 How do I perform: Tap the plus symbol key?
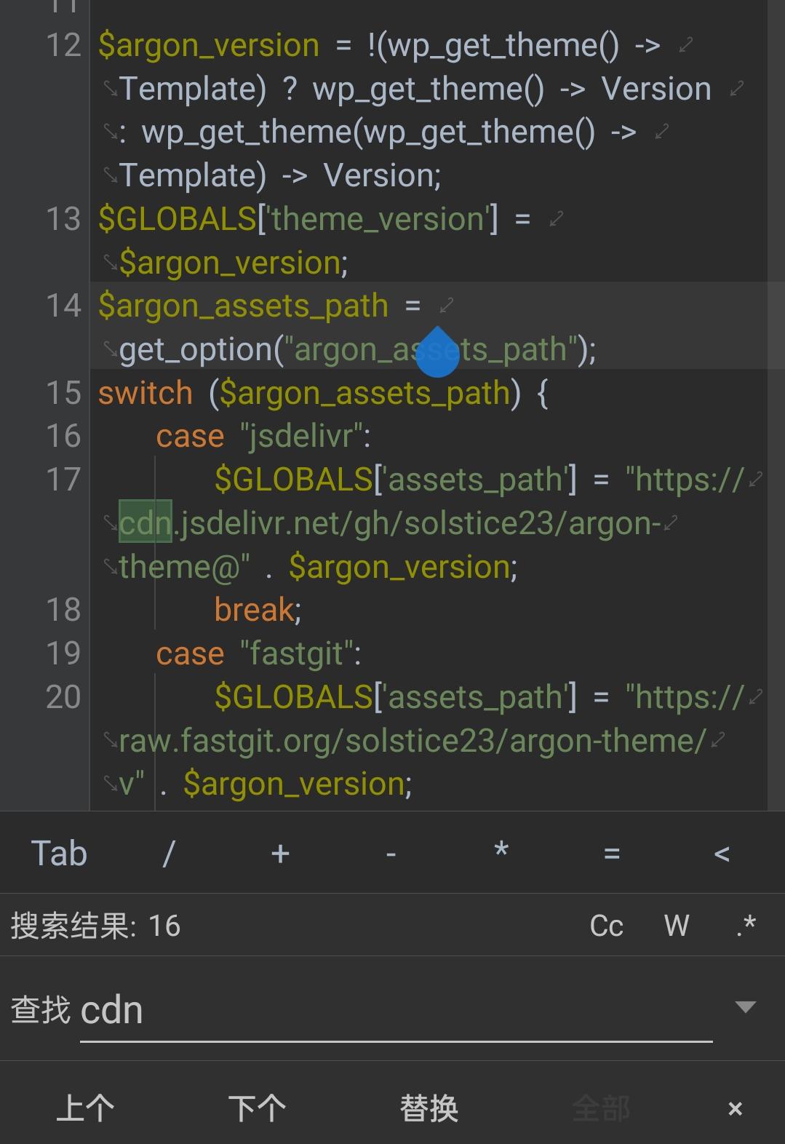tap(280, 853)
